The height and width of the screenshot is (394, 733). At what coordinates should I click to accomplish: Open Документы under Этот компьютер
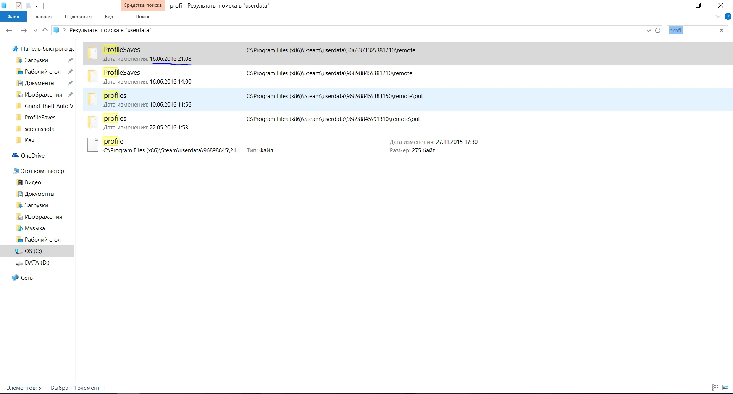pyautogui.click(x=39, y=194)
